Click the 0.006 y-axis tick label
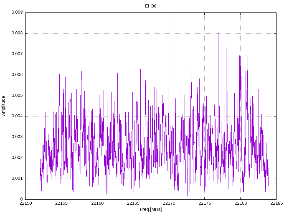The image size is (284, 213). click(x=17, y=75)
